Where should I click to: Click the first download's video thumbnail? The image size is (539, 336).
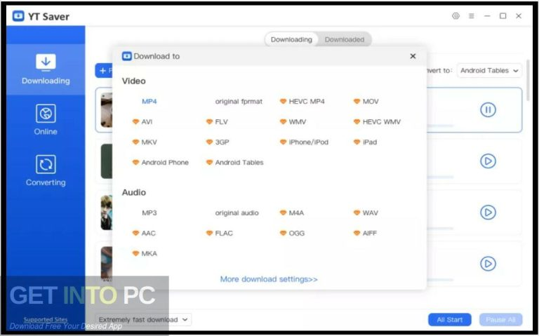click(x=106, y=110)
